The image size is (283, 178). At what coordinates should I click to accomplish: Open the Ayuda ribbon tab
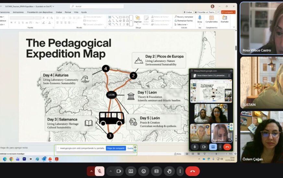[x=84, y=12]
